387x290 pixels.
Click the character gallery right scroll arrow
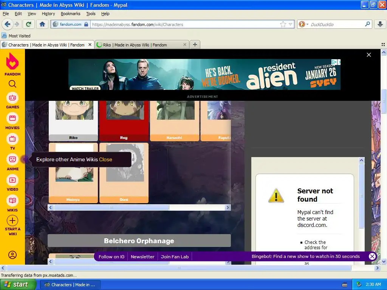(228, 207)
